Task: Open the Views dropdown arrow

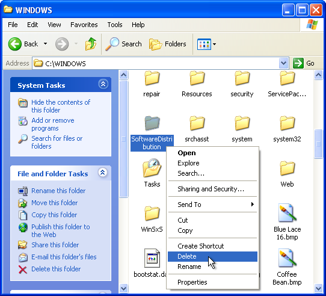Action: click(214, 44)
